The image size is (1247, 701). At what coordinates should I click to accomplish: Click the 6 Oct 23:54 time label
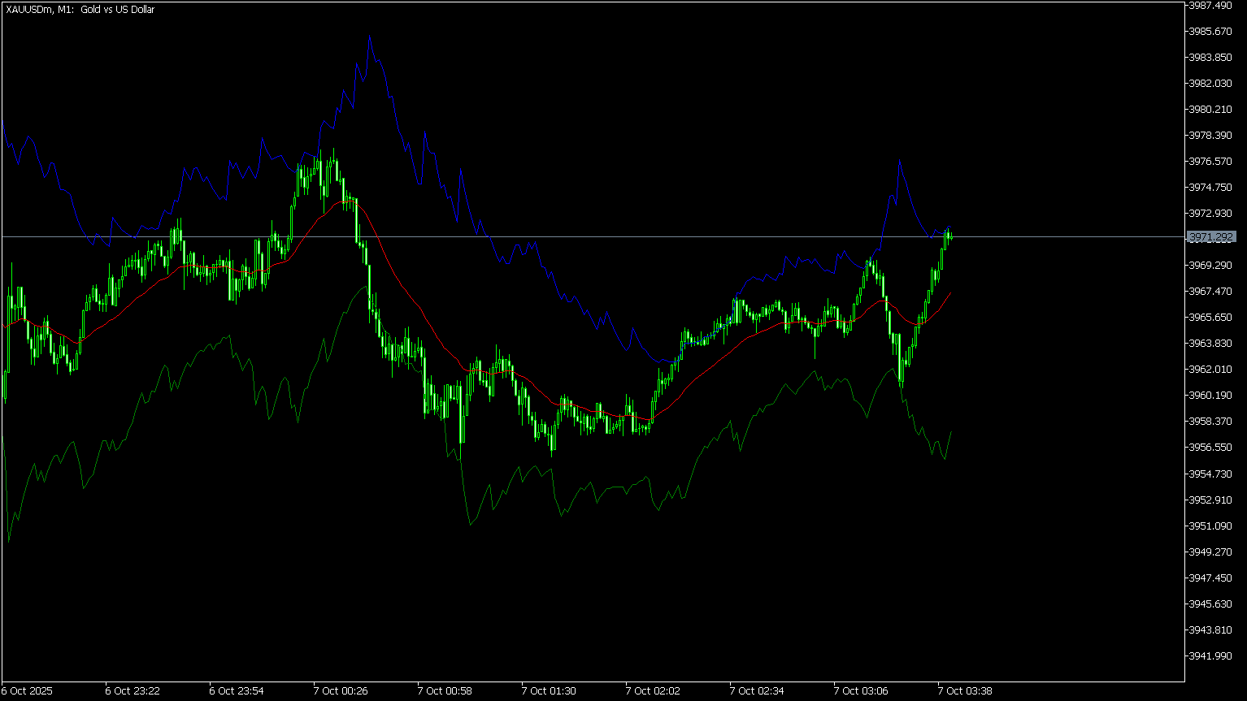237,691
